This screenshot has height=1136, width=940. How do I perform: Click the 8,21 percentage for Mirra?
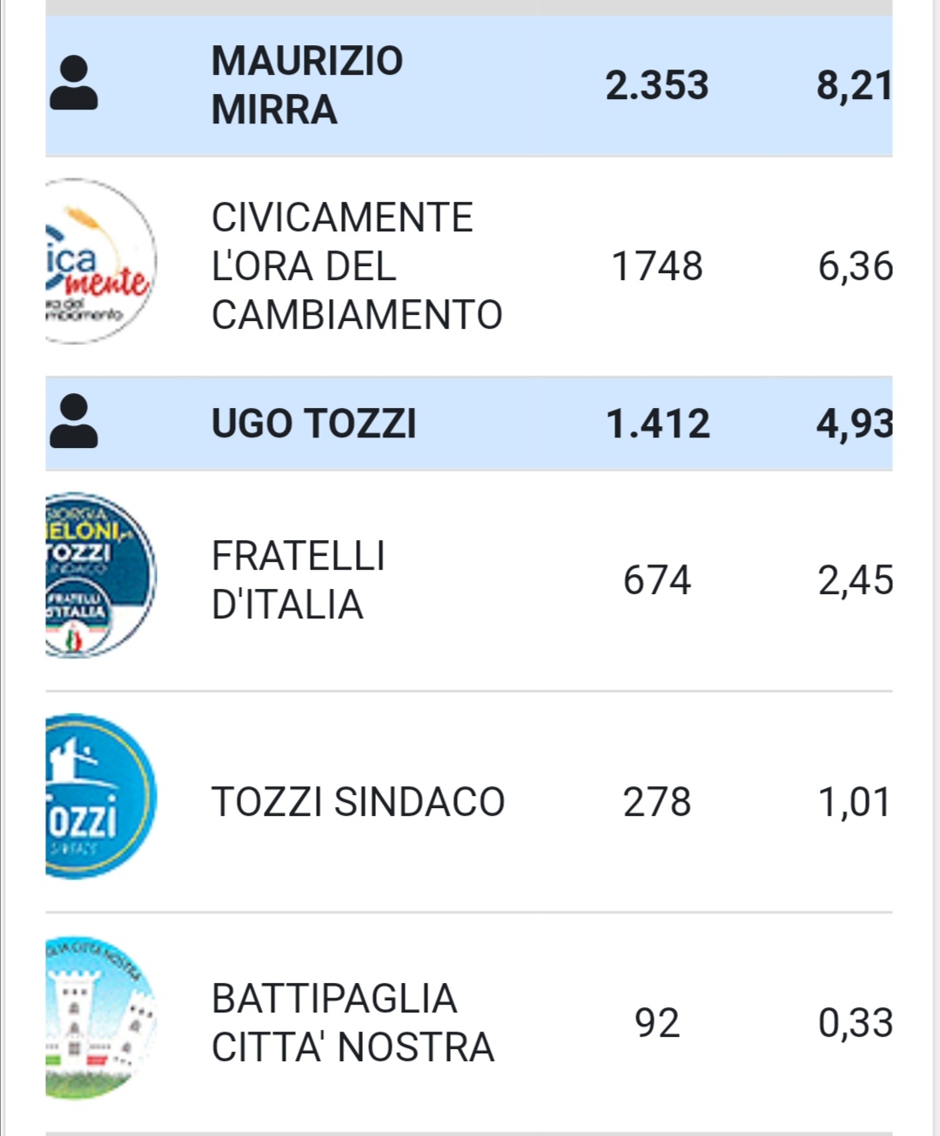tap(855, 87)
